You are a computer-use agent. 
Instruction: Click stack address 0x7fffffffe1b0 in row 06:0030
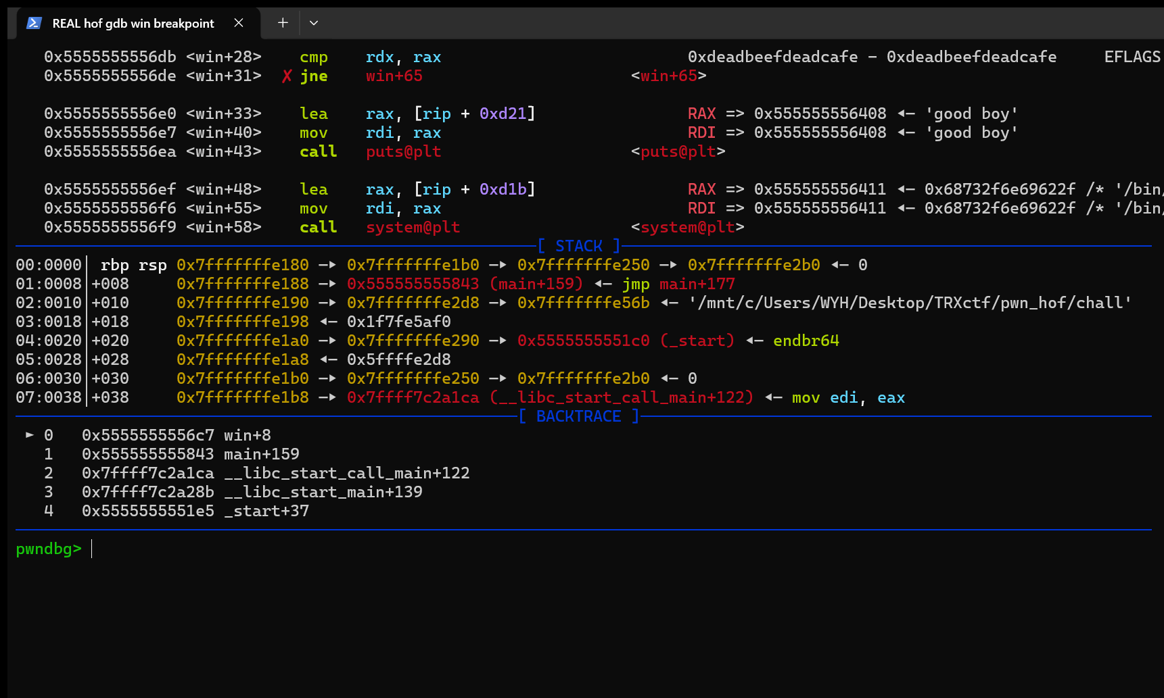pyautogui.click(x=243, y=379)
